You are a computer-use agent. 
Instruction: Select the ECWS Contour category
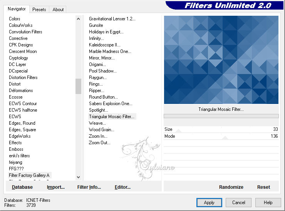click(x=23, y=104)
